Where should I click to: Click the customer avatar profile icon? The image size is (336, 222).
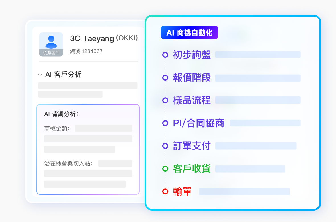click(51, 41)
